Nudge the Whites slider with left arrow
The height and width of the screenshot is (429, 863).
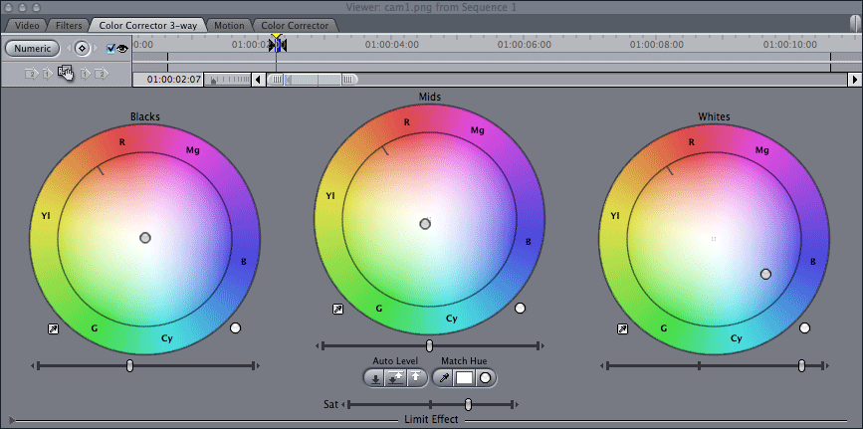tap(601, 365)
